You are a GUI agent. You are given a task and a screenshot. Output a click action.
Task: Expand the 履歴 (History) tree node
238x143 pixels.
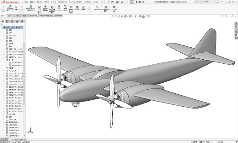(4, 30)
